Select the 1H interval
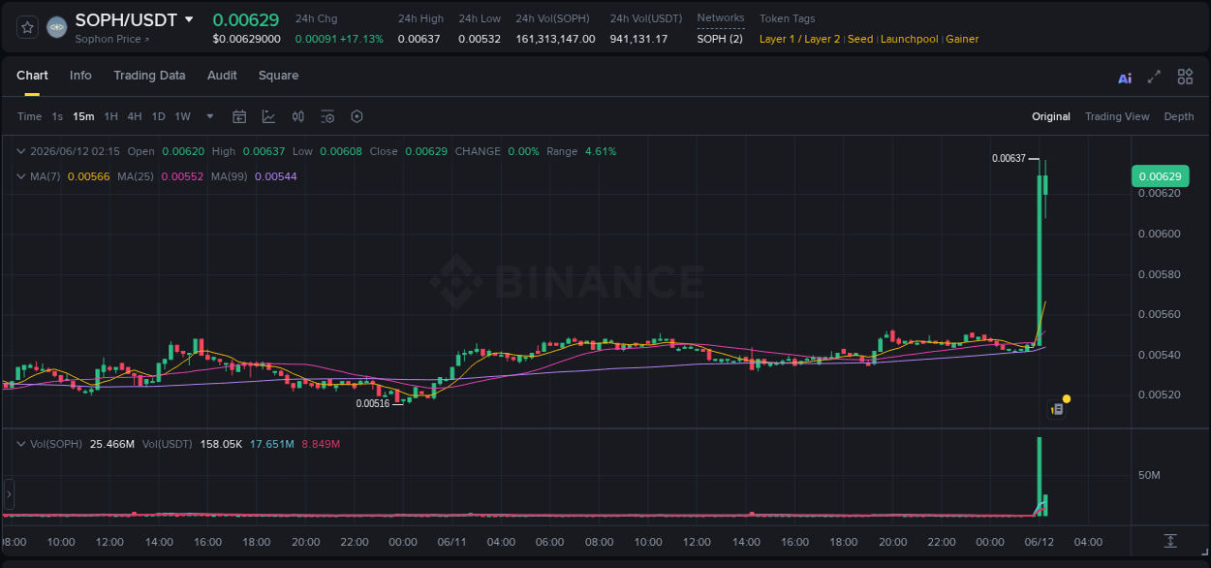 pyautogui.click(x=110, y=116)
